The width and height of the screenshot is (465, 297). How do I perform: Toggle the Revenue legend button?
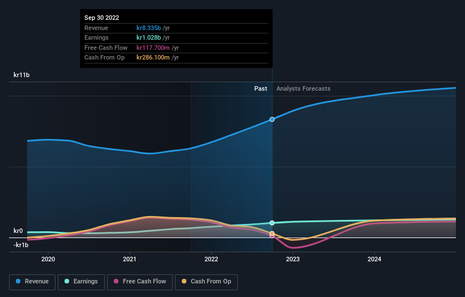(x=32, y=282)
